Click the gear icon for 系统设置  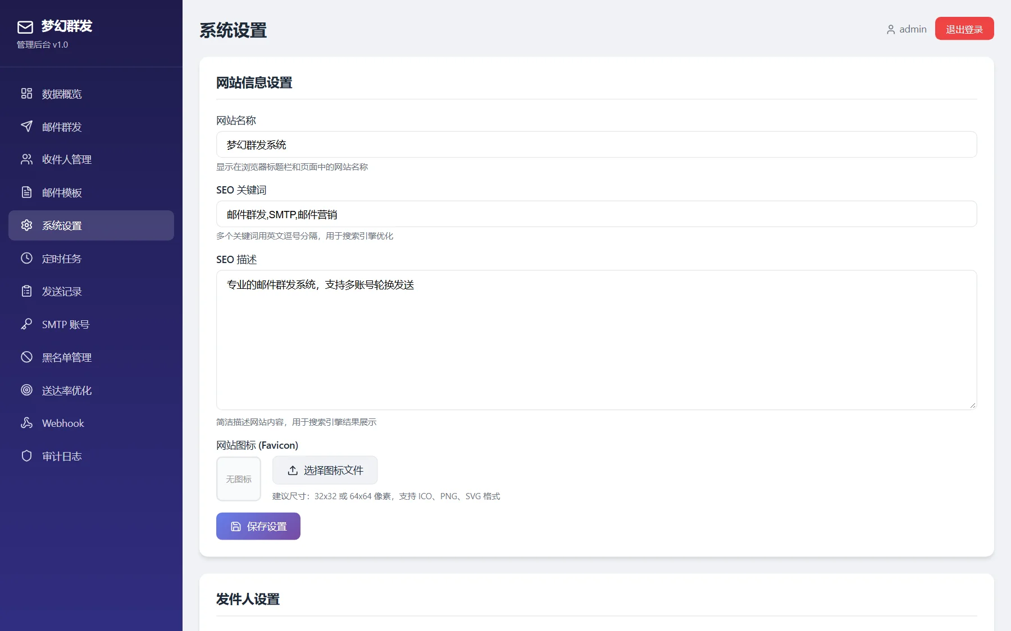tap(26, 225)
